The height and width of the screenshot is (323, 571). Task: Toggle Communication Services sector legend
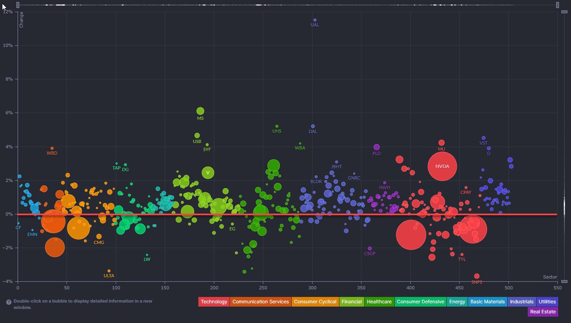point(260,302)
